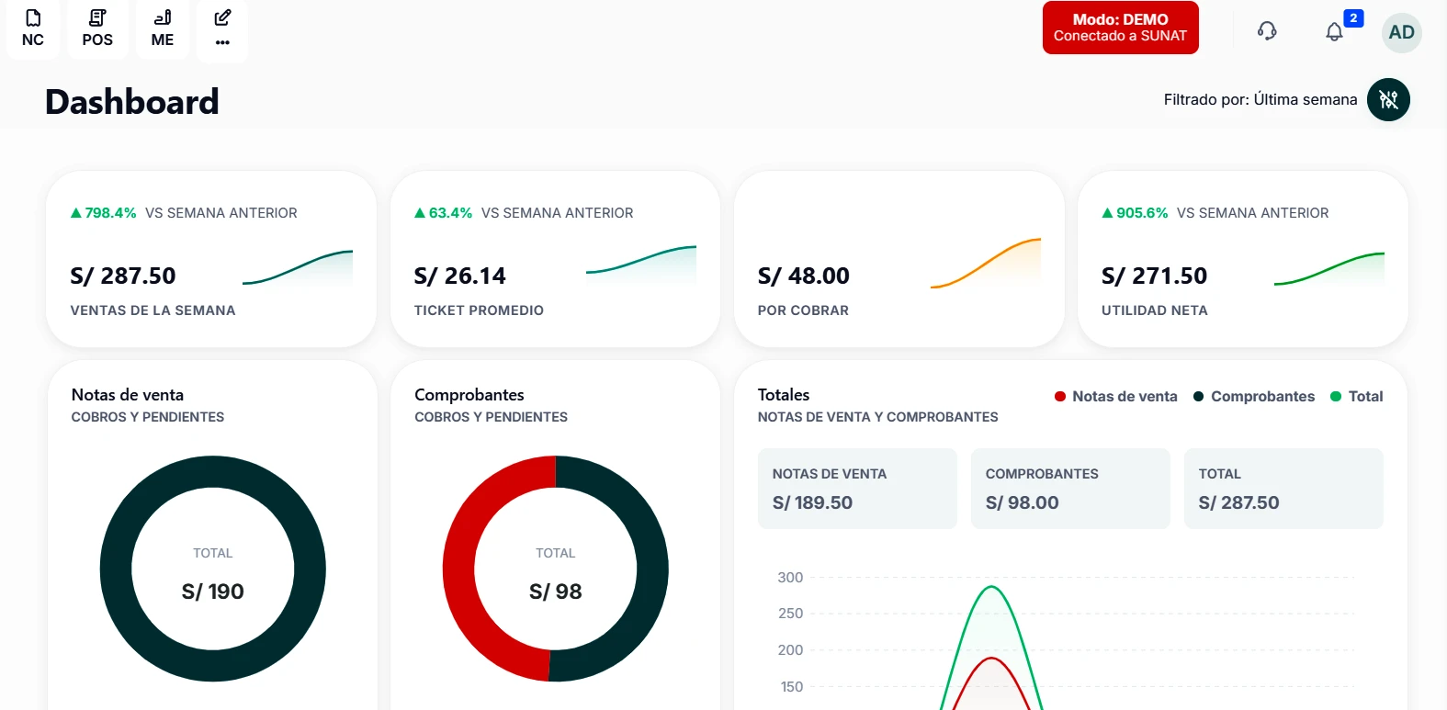Screen dimensions: 1447x710
Task: Click the Notas de venta donut chart
Action: click(x=213, y=569)
